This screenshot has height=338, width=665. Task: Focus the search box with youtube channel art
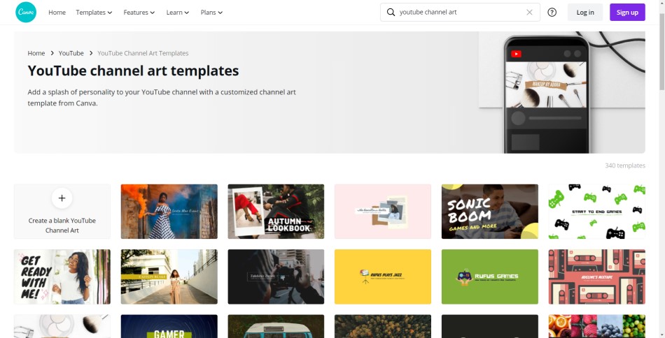point(460,13)
